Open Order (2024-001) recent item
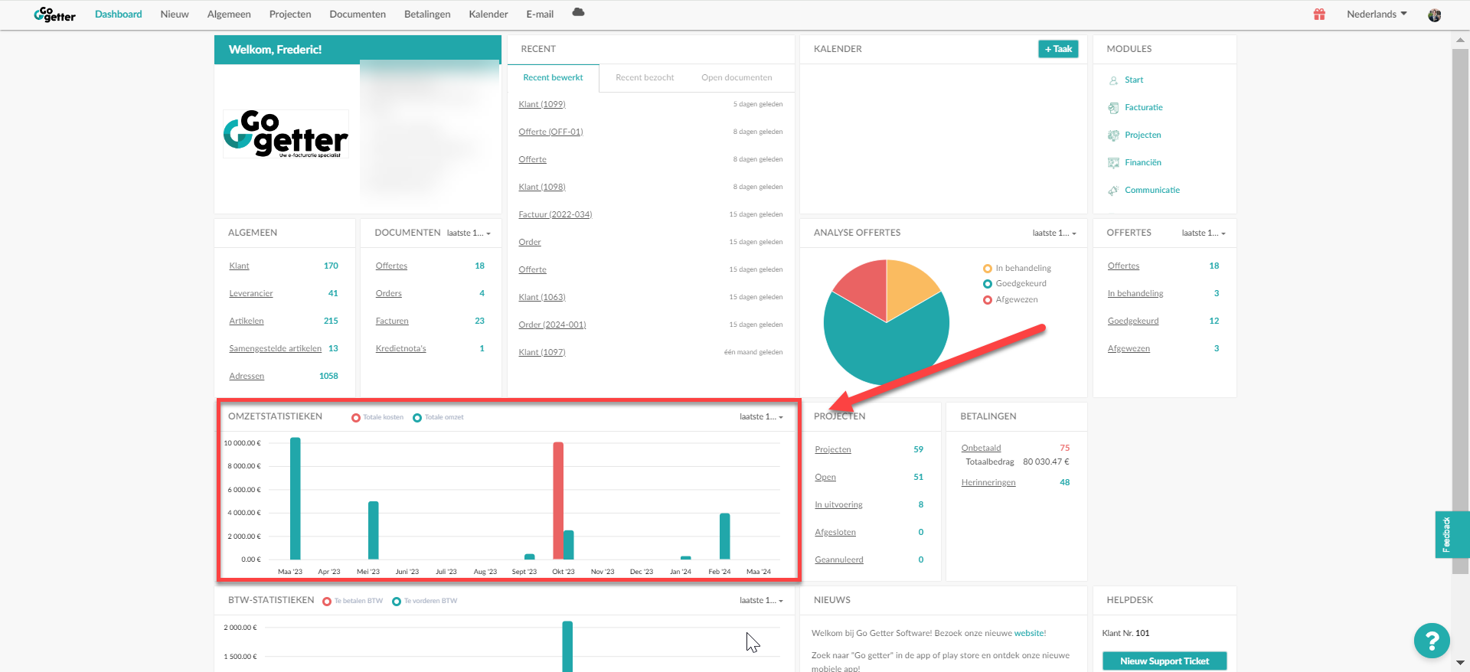This screenshot has width=1470, height=672. pyautogui.click(x=552, y=325)
